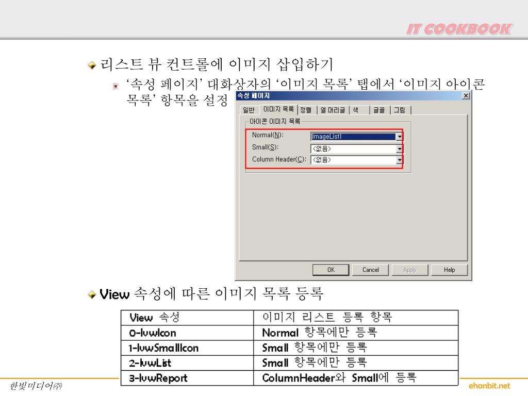Click the diamond bullet beside 리스트 뷰 컨트롤 heading
Viewport: 528px width, 396px height.
tap(92, 65)
